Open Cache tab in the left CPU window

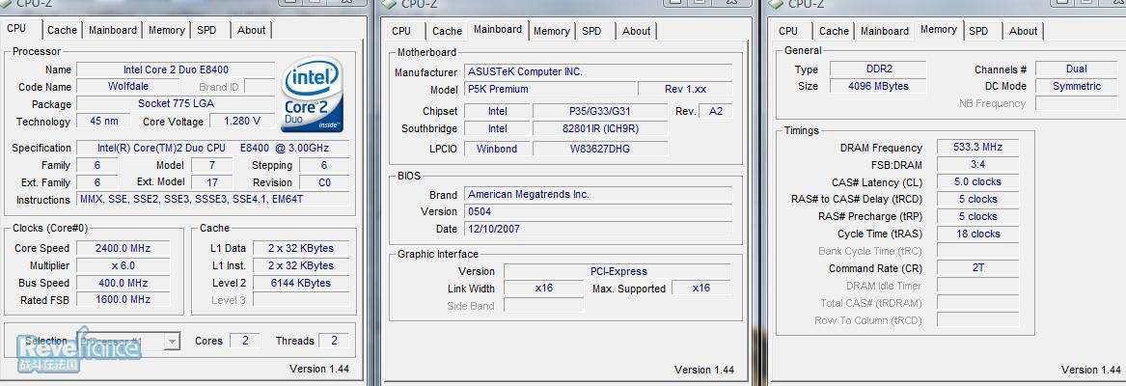pos(62,30)
